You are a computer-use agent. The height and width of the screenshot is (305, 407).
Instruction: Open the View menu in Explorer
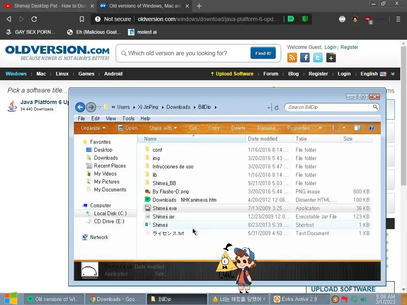tap(111, 118)
